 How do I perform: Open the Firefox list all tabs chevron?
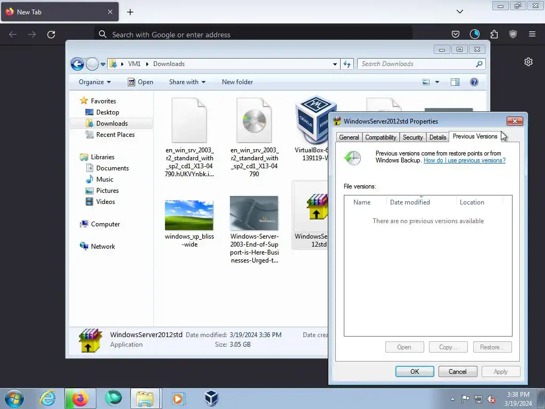[x=460, y=12]
